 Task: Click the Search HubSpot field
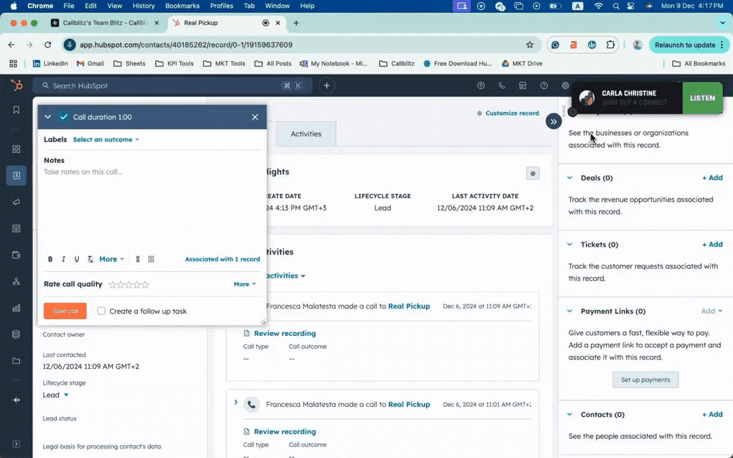tap(172, 85)
